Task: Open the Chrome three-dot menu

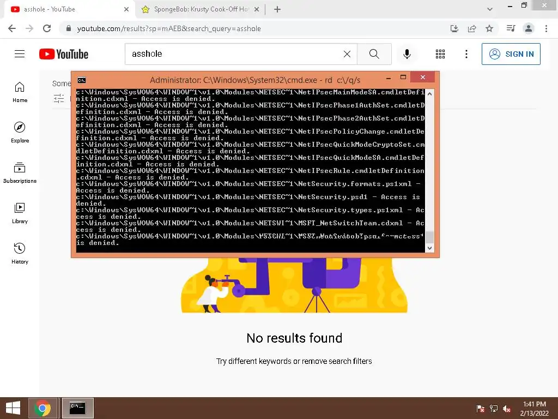Action: click(546, 28)
